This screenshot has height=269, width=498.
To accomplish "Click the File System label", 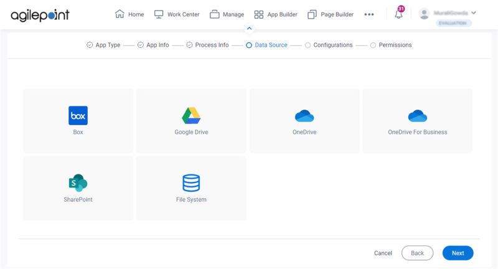I will (x=191, y=199).
